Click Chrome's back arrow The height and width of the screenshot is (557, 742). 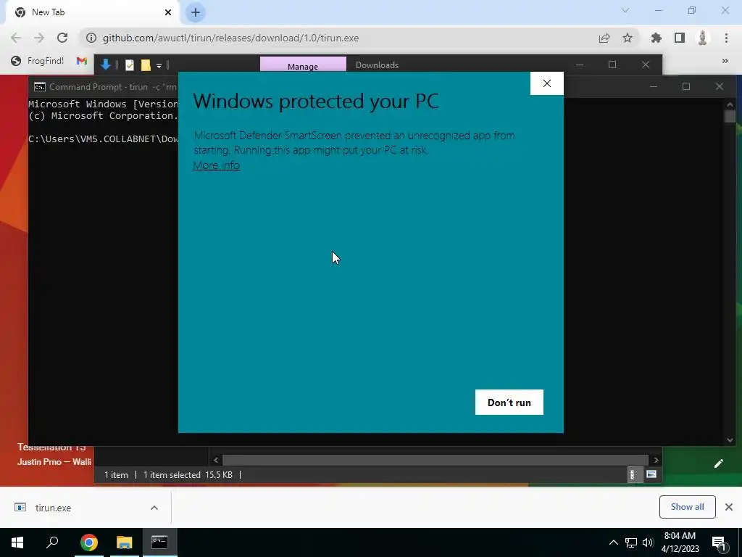(x=16, y=38)
